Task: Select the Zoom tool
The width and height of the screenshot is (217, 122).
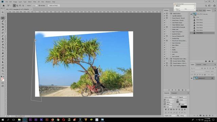Action: [x=3, y=71]
